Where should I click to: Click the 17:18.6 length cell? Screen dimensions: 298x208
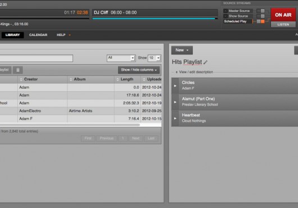coord(128,95)
